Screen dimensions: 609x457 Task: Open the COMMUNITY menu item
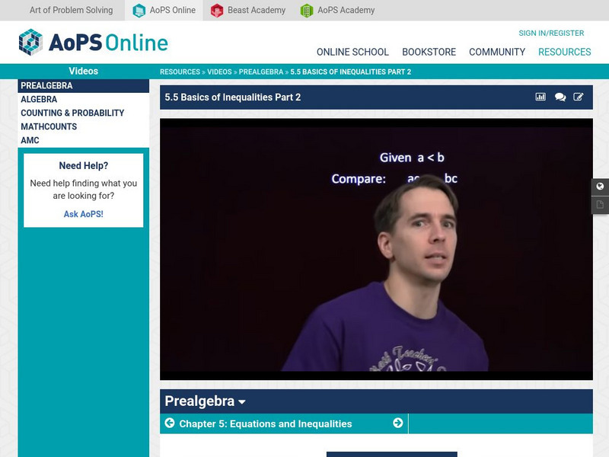498,52
